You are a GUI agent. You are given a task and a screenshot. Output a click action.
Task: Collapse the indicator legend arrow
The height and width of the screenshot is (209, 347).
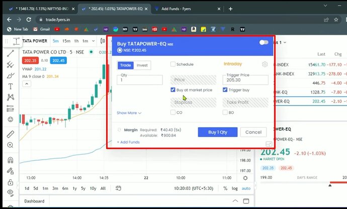(x=27, y=84)
